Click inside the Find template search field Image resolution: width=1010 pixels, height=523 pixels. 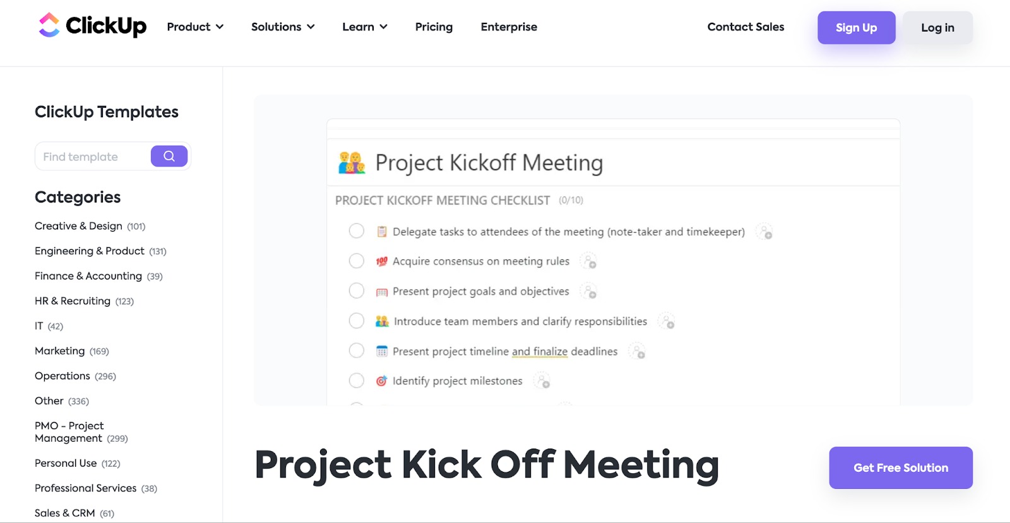tap(88, 156)
